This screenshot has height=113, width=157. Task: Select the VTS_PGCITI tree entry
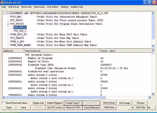[x=17, y=24]
